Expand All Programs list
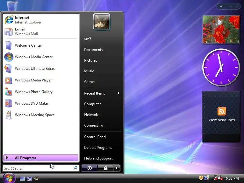This screenshot has height=183, width=244. click(41, 158)
